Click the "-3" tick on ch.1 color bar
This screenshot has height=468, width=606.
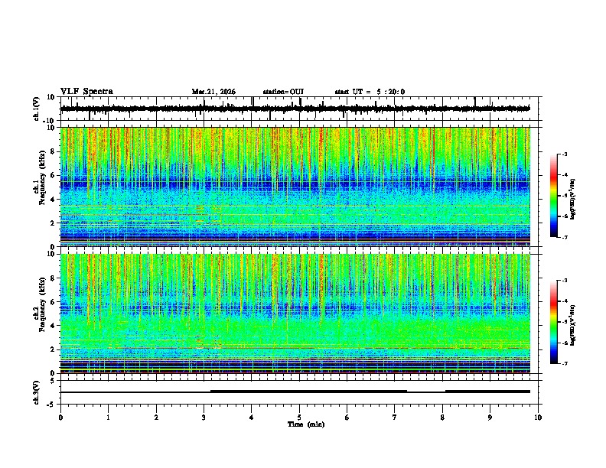564,154
